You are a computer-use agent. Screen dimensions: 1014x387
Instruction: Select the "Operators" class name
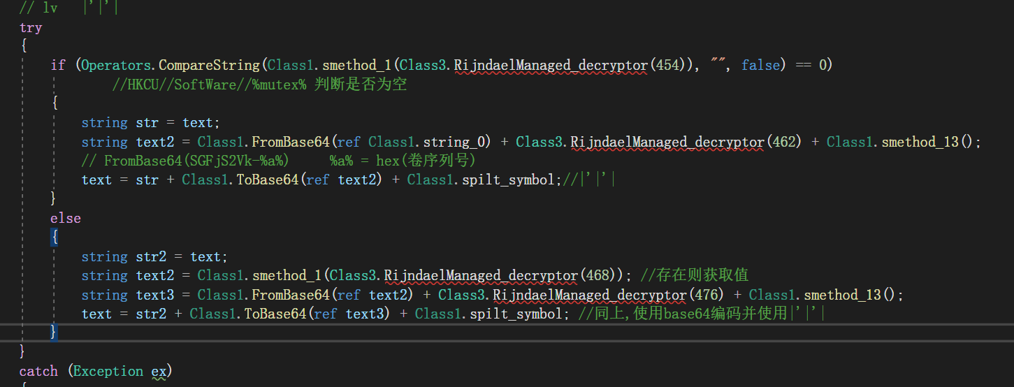tap(117, 65)
